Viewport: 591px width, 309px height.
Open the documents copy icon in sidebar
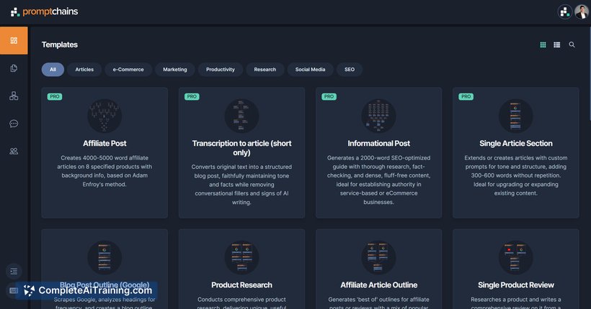click(14, 68)
